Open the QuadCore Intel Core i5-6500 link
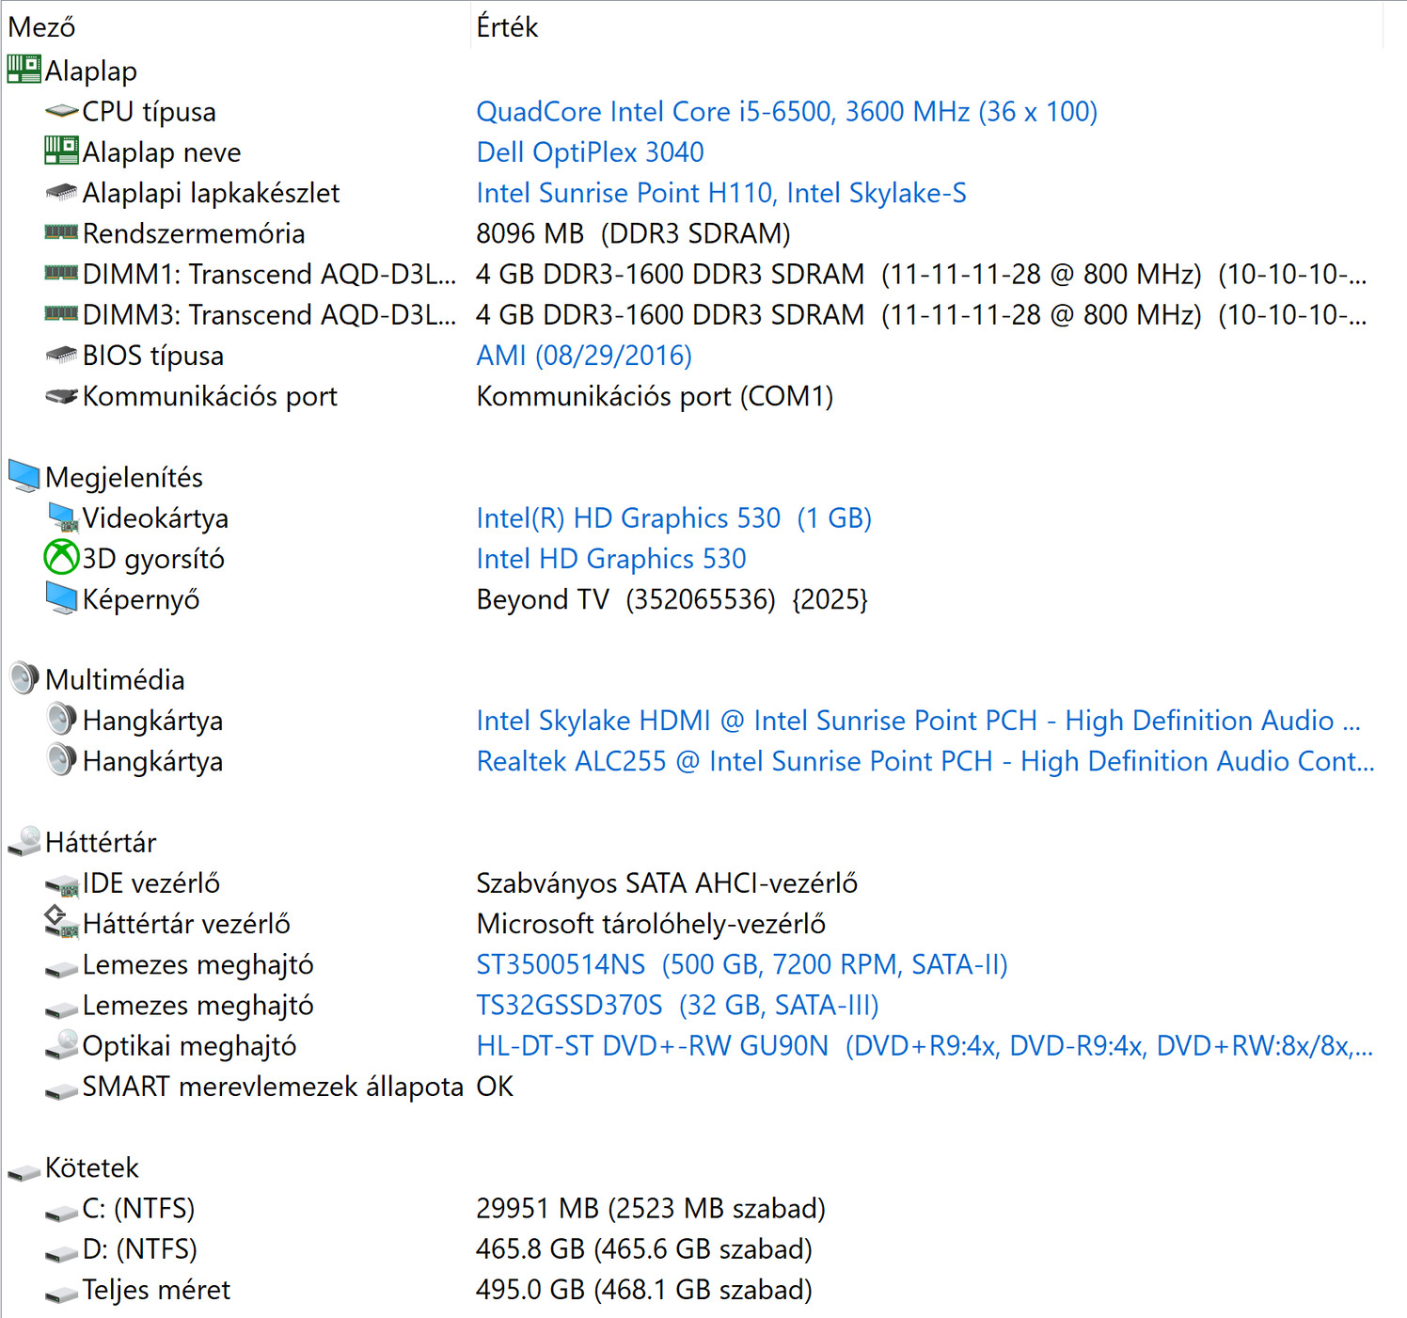 (786, 111)
